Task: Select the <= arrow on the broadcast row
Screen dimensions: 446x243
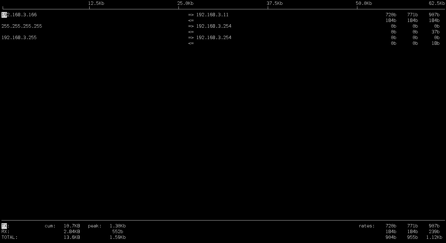Action: [x=191, y=32]
